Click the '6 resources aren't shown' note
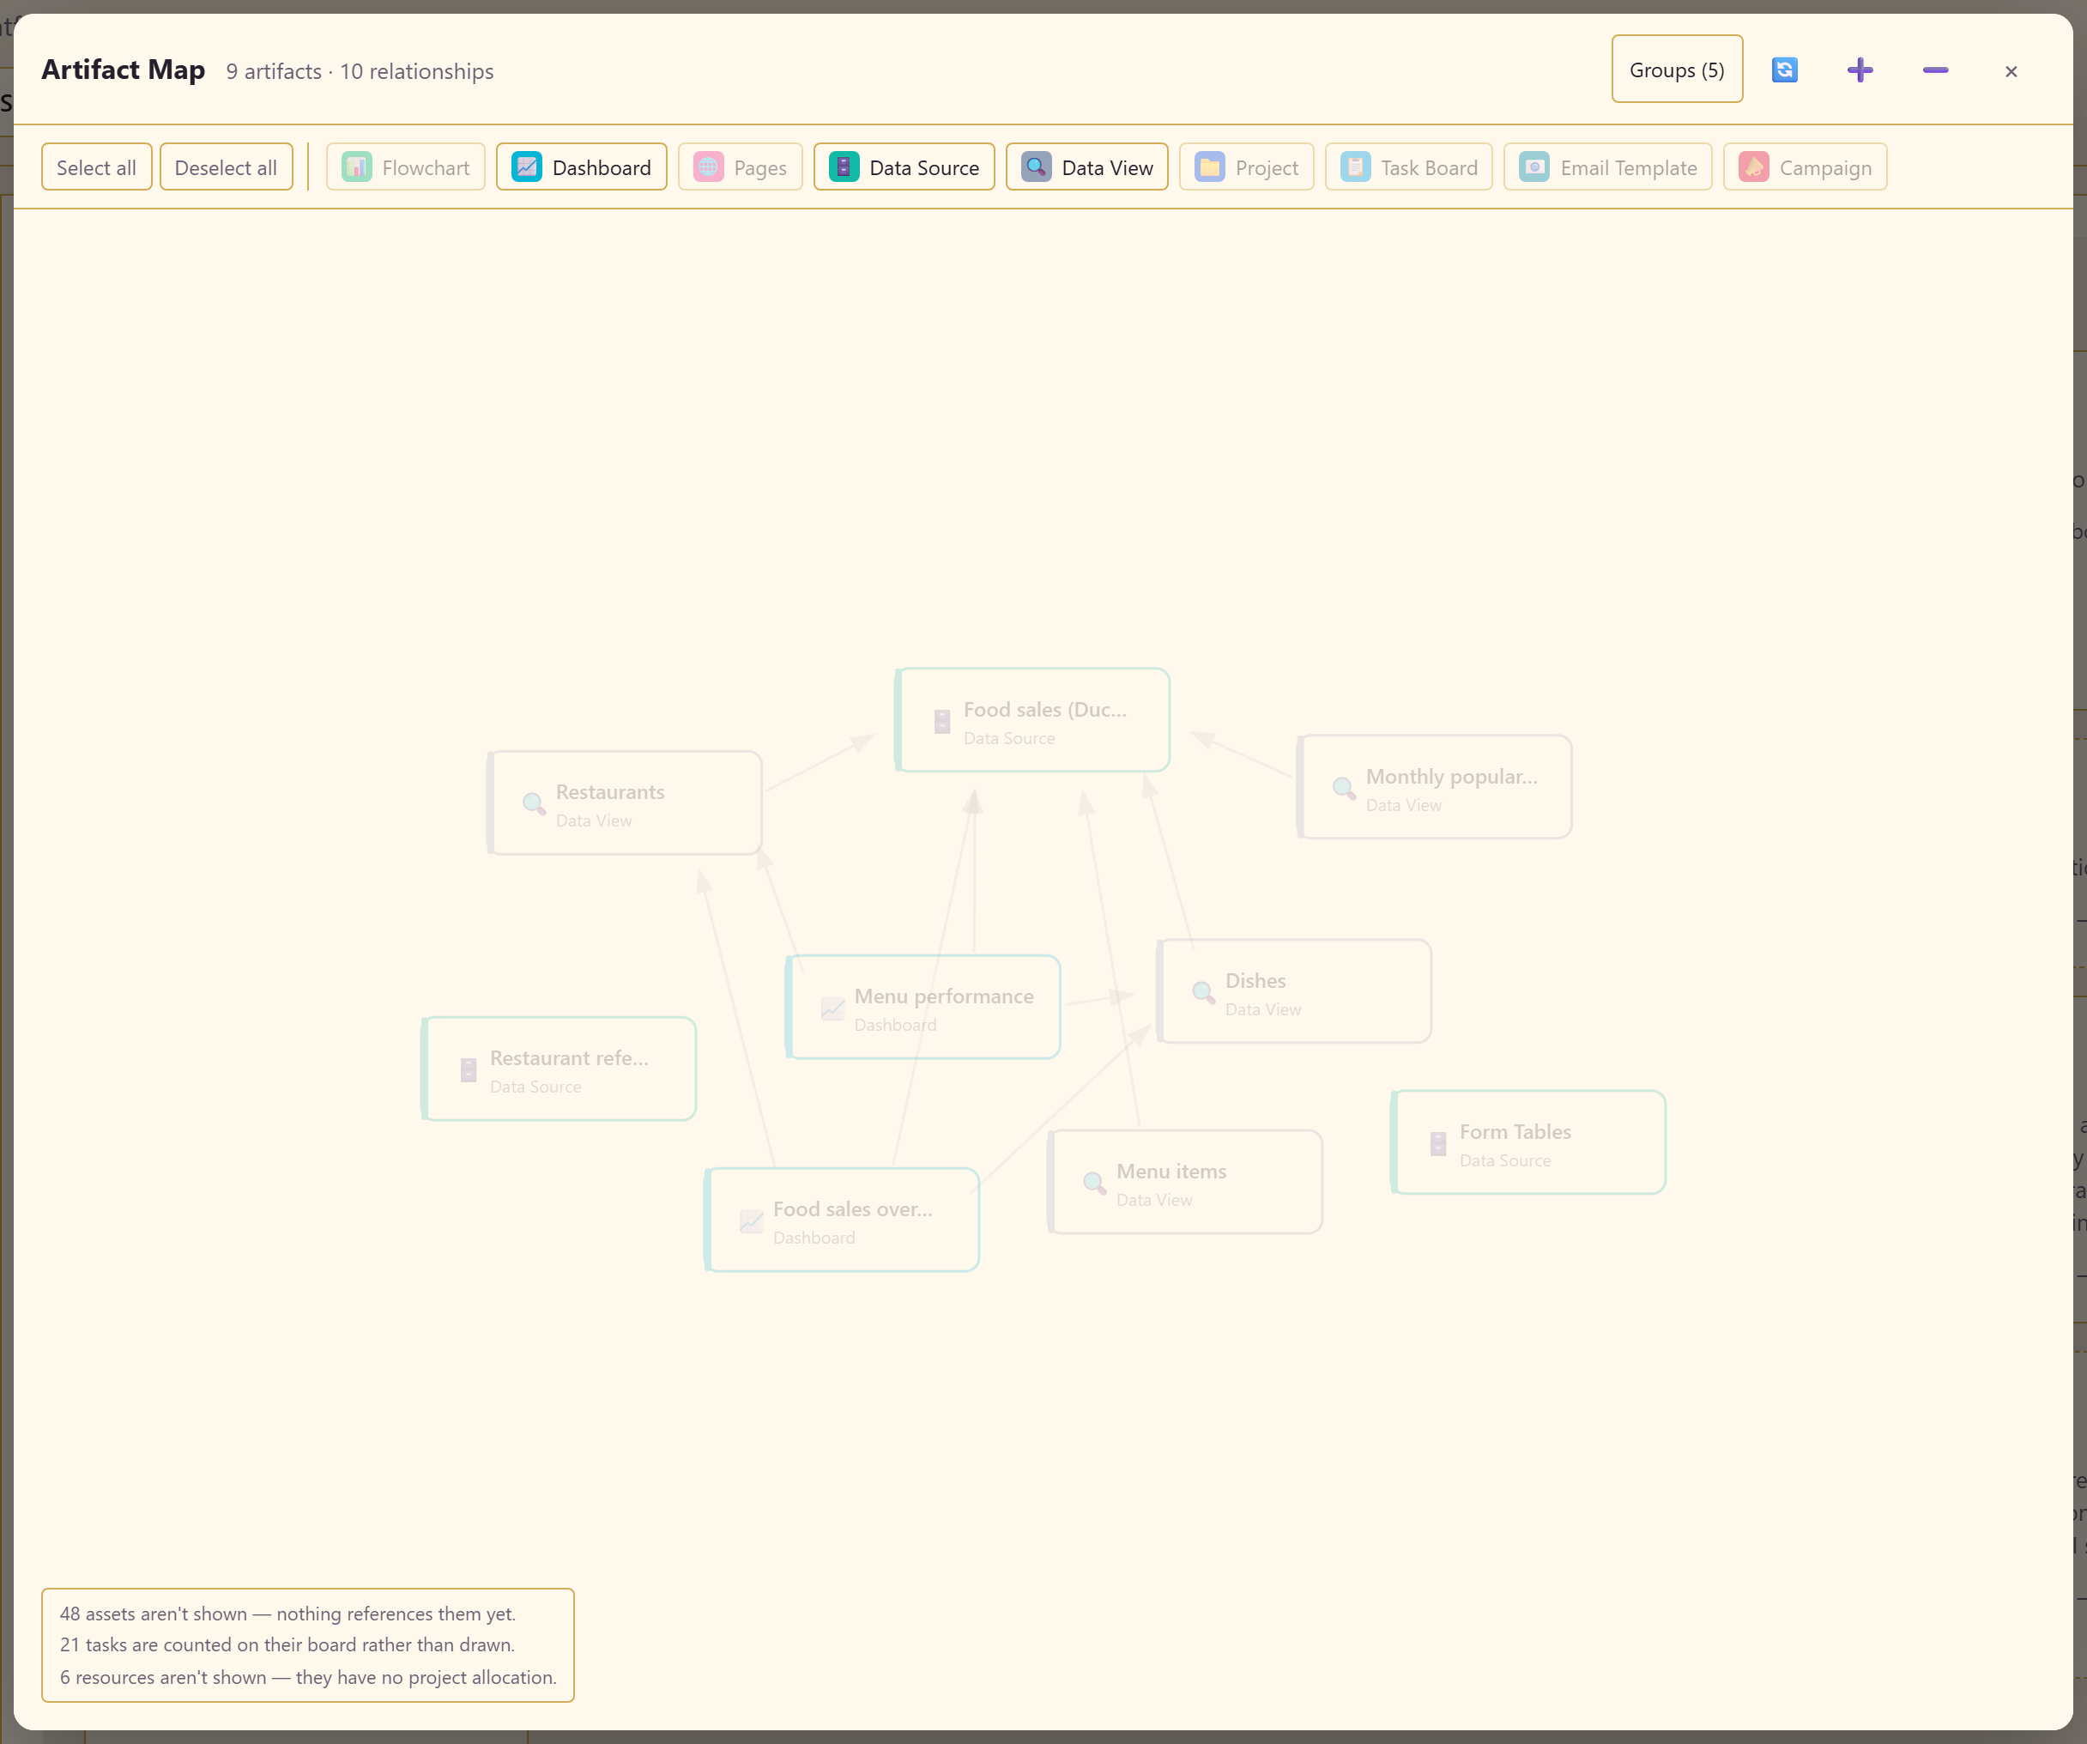 (x=308, y=1677)
